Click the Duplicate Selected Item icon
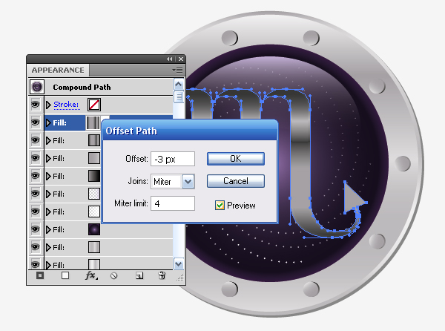 pos(139,275)
